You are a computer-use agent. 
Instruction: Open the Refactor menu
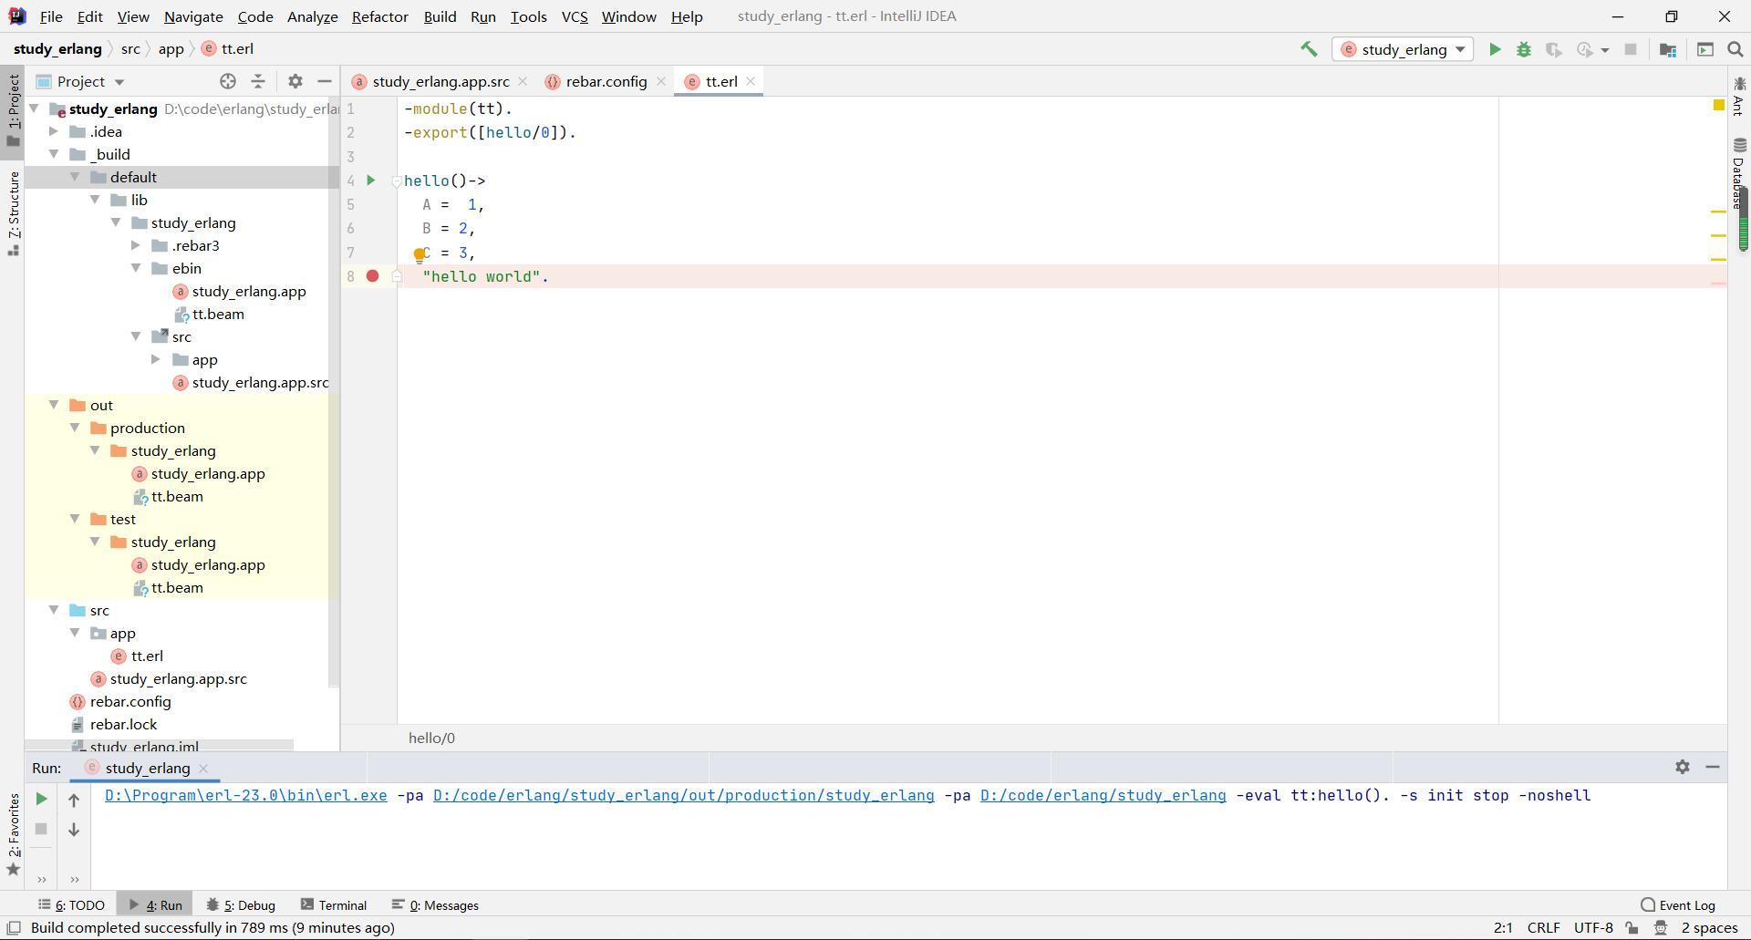coord(379,16)
